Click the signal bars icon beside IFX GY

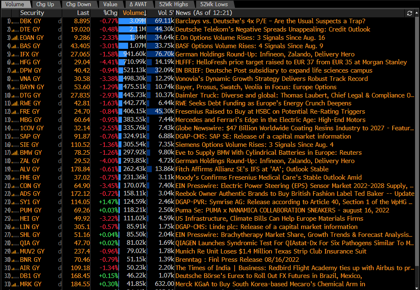[x=15, y=54]
